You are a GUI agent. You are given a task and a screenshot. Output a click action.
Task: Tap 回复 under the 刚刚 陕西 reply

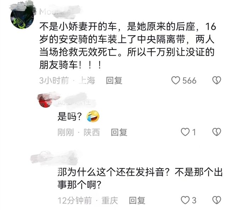tap(119, 132)
